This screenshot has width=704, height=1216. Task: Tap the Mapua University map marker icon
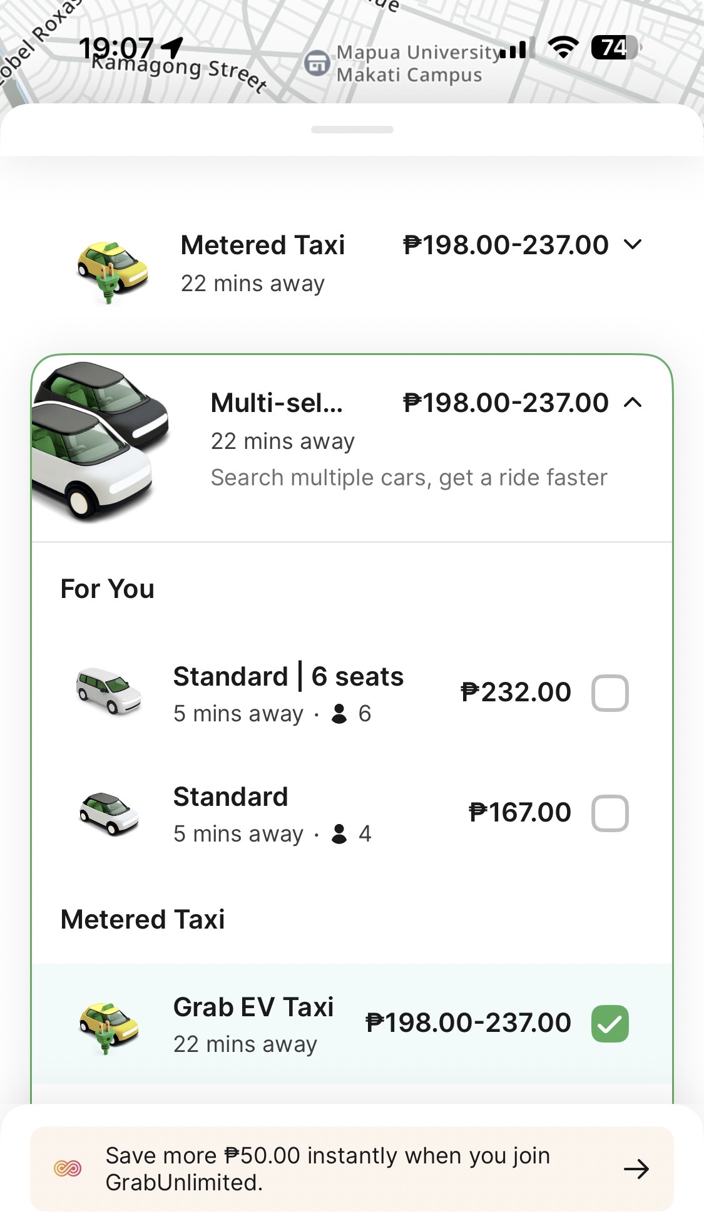[317, 63]
